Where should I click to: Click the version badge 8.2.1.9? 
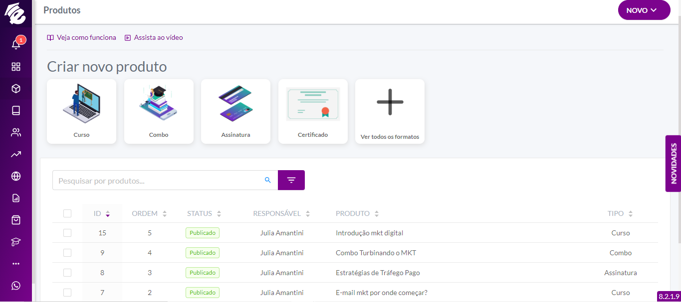(x=669, y=297)
